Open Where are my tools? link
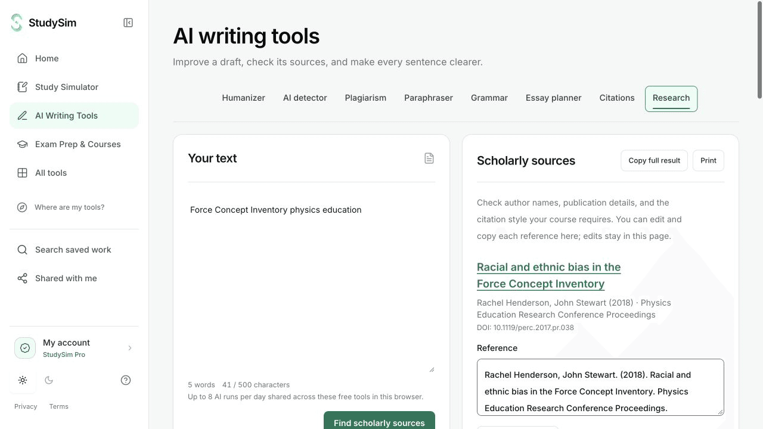Viewport: 763px width, 429px height. 69,207
